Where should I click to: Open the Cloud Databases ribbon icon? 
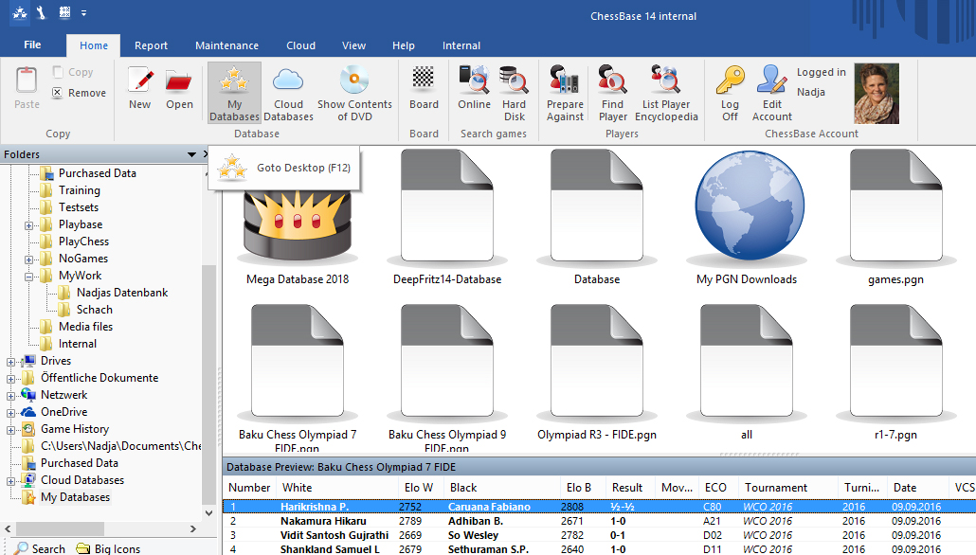pos(288,93)
